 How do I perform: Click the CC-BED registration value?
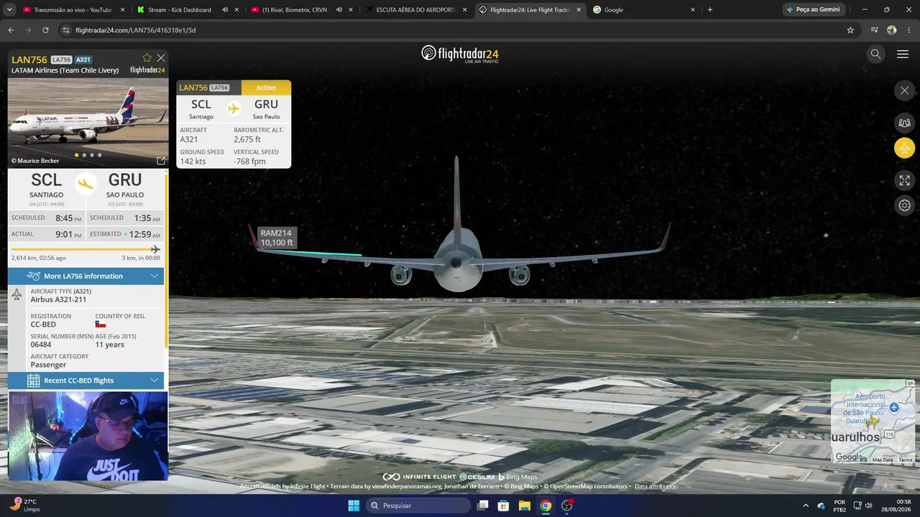pos(43,325)
